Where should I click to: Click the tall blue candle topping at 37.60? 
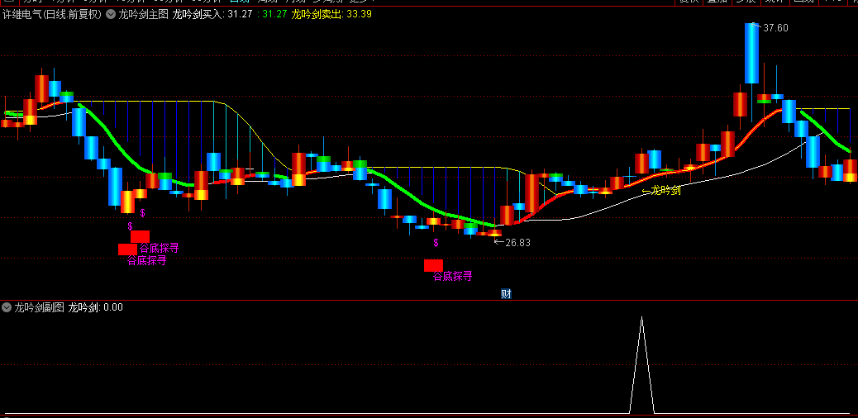[752, 53]
